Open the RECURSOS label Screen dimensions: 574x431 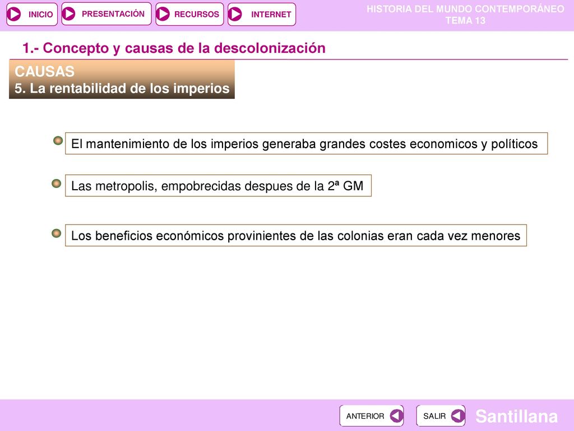197,14
